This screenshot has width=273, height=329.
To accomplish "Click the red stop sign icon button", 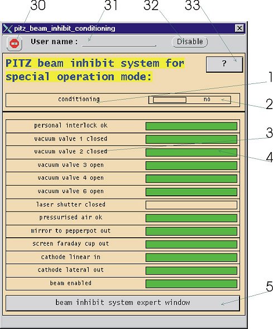I will [x=15, y=44].
